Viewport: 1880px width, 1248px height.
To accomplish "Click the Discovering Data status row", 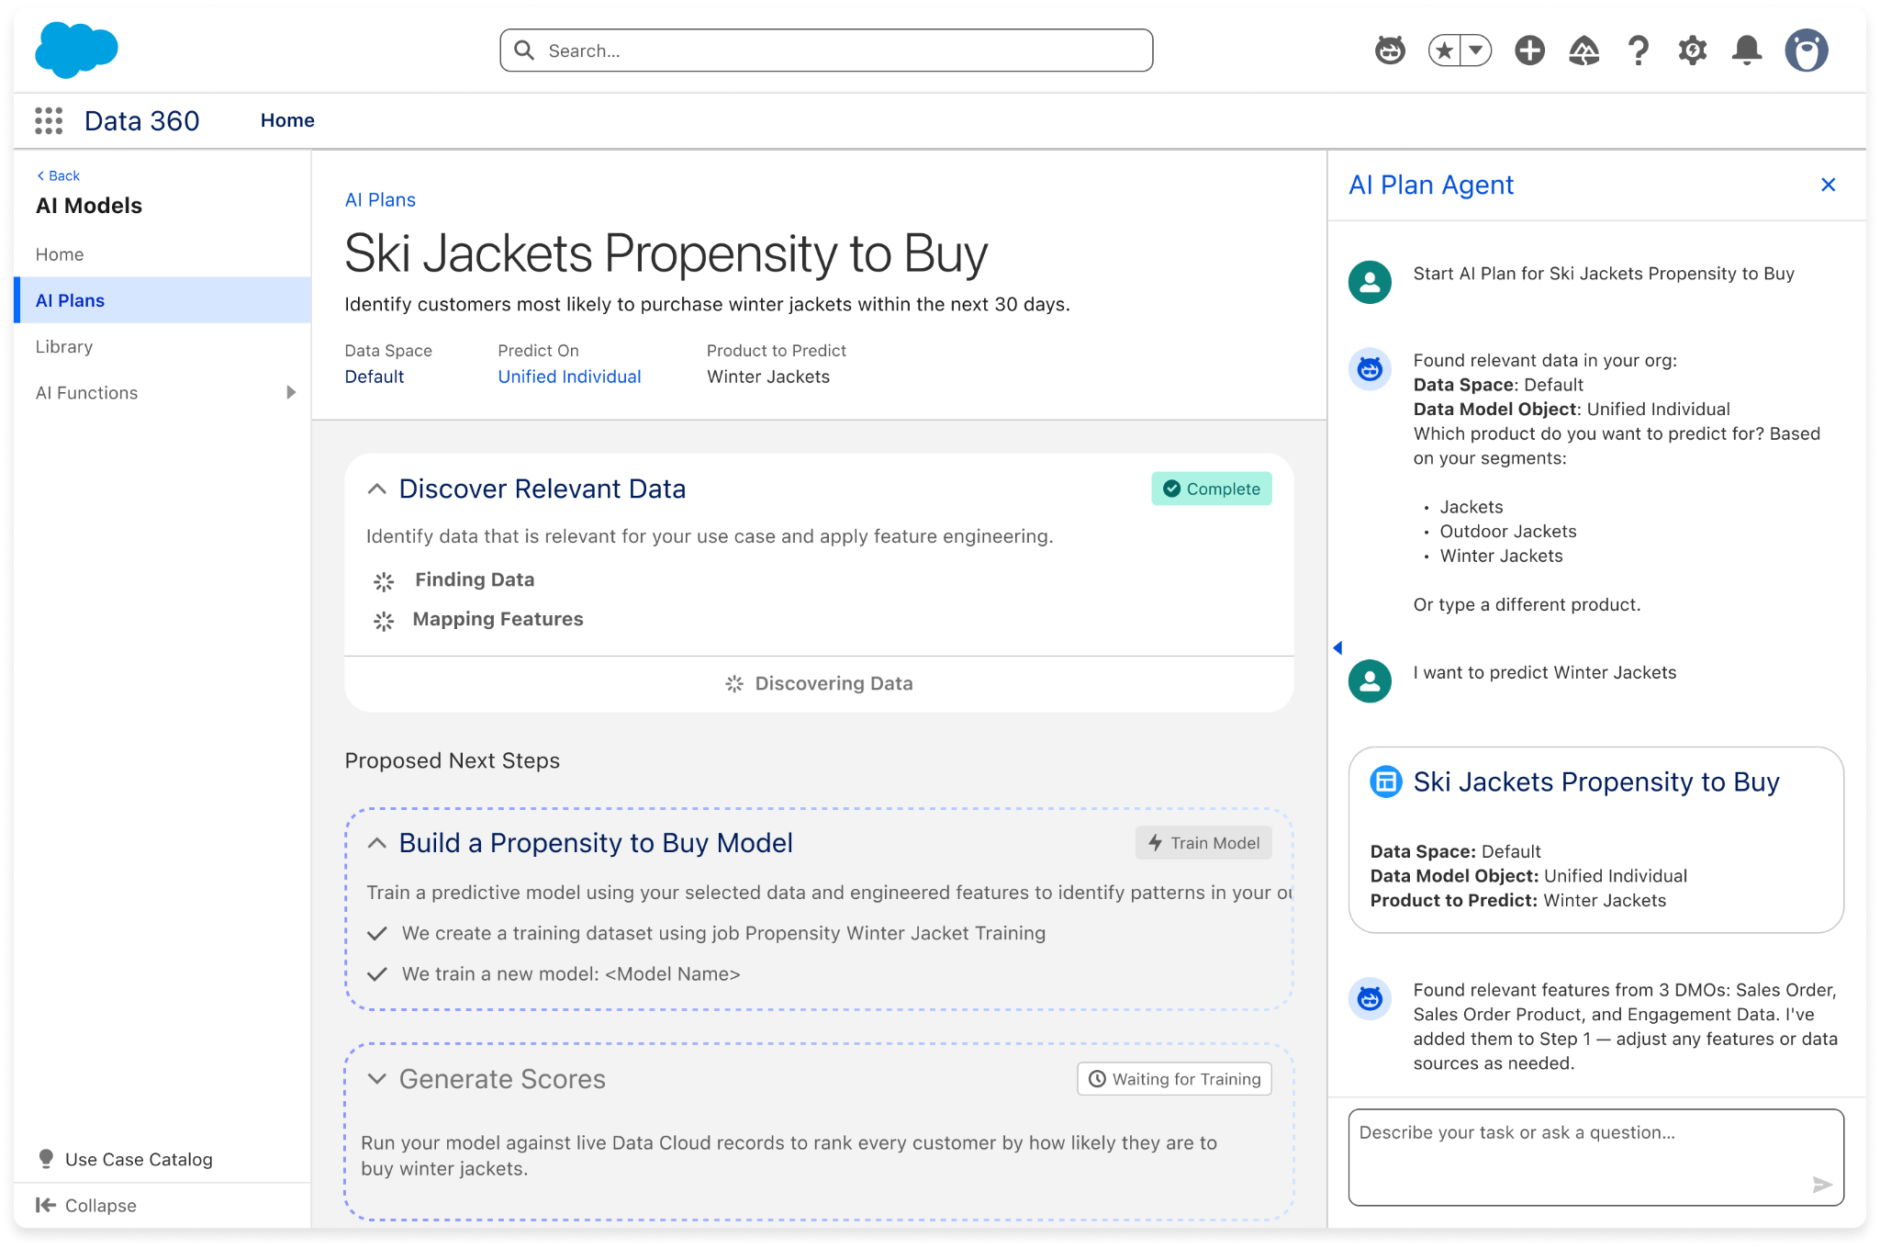I will [x=819, y=683].
